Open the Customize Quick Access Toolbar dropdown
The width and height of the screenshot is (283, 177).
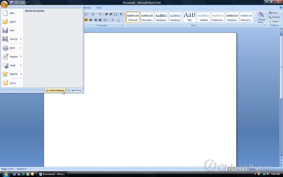pyautogui.click(x=28, y=2)
